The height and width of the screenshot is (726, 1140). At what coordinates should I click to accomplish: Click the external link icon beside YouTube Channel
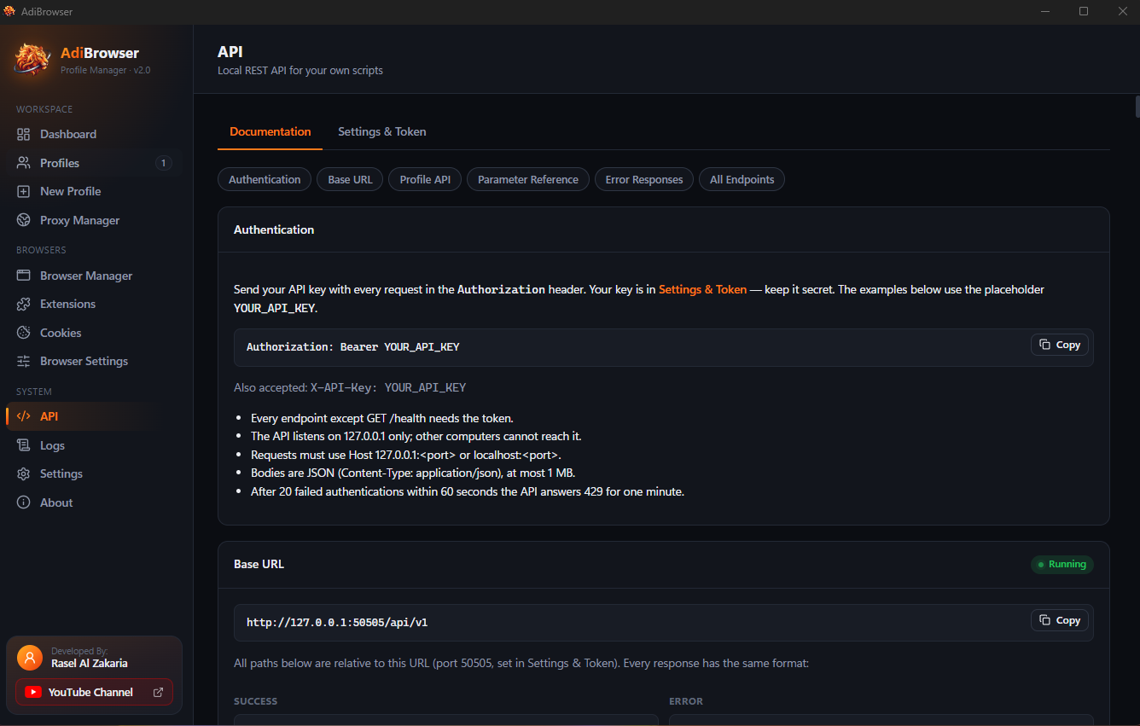click(158, 692)
